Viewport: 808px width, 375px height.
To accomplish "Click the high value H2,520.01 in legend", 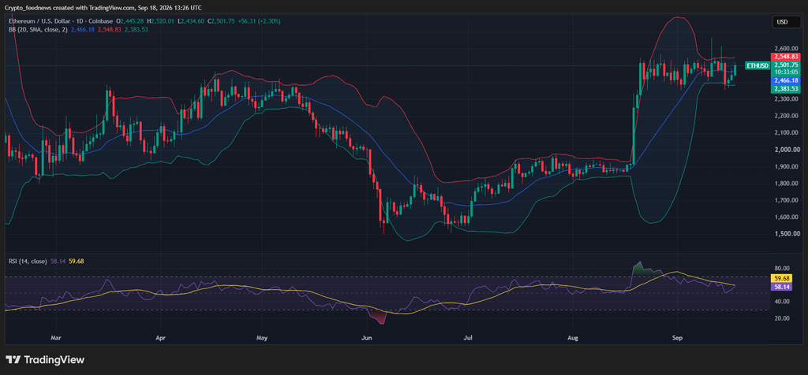I will tap(161, 21).
